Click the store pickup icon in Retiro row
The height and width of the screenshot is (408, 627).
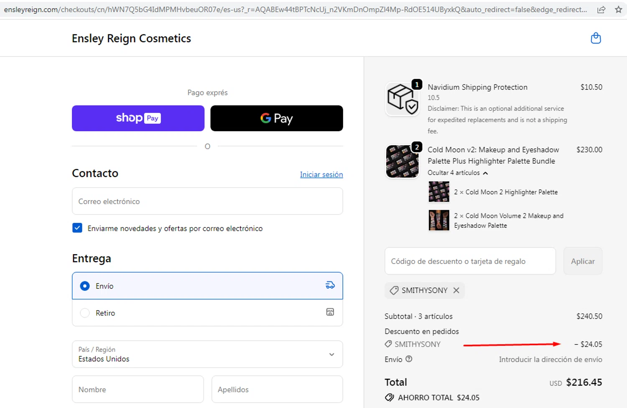coord(330,312)
